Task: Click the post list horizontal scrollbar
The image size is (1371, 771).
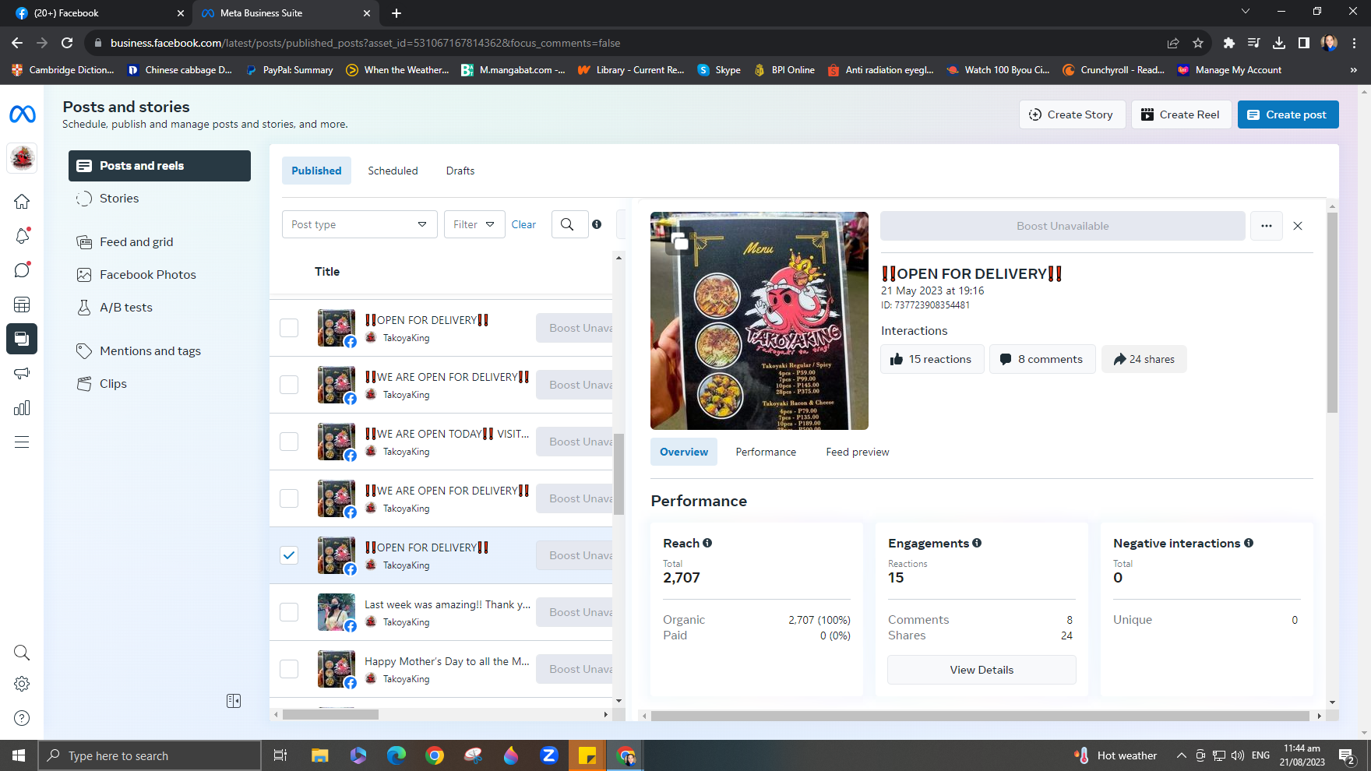Action: 330,714
